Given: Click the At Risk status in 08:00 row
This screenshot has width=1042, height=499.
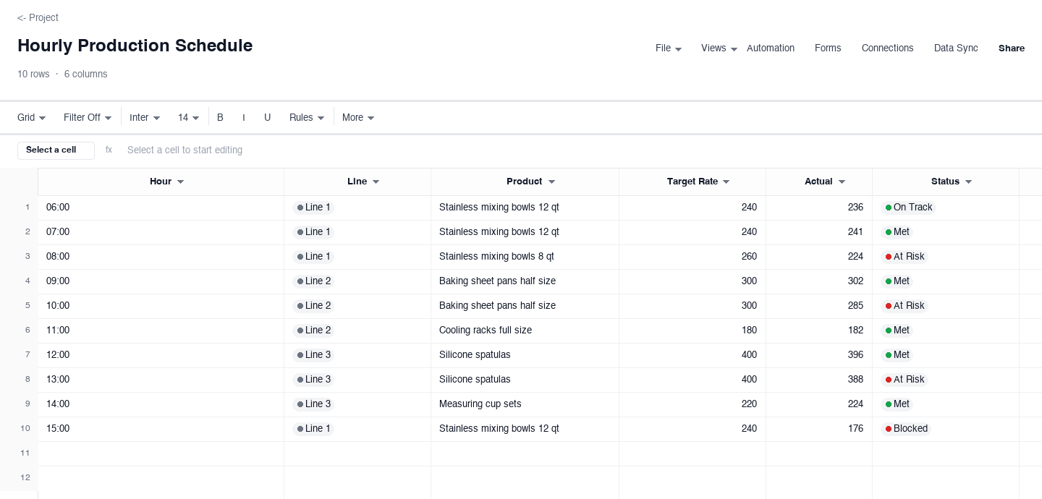Looking at the screenshot, I should (905, 257).
